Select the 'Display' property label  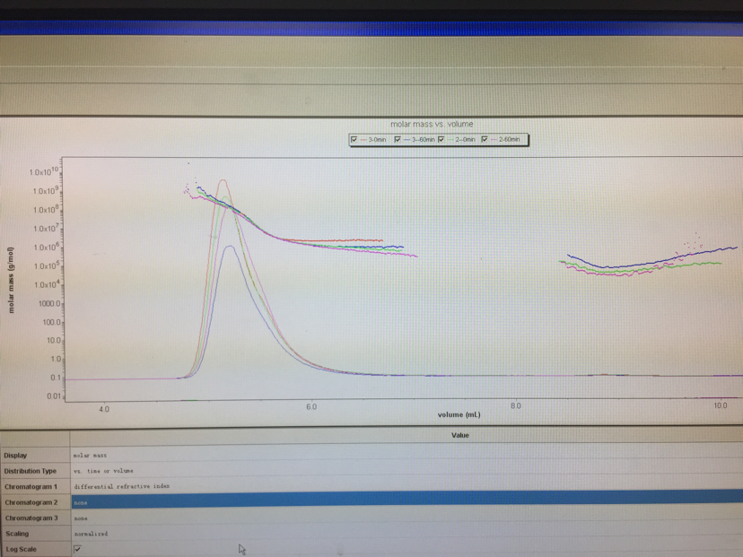[15, 455]
